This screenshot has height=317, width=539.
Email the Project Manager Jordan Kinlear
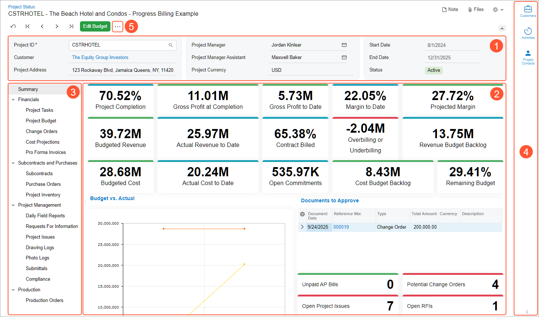coord(344,45)
